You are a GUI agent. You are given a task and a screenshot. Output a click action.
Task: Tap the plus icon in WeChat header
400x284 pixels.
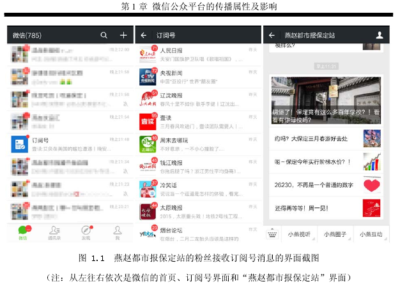(x=123, y=35)
